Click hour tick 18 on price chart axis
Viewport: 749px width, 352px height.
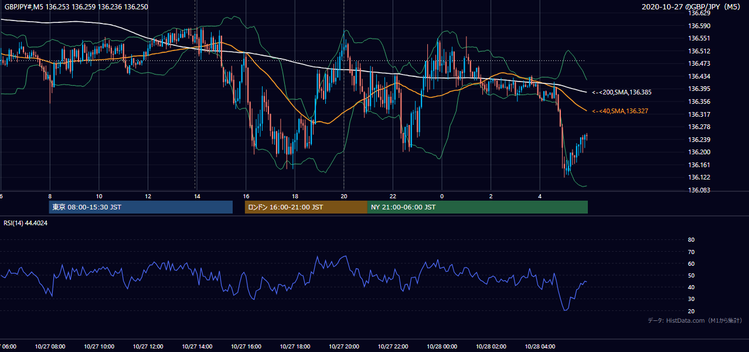[295, 197]
